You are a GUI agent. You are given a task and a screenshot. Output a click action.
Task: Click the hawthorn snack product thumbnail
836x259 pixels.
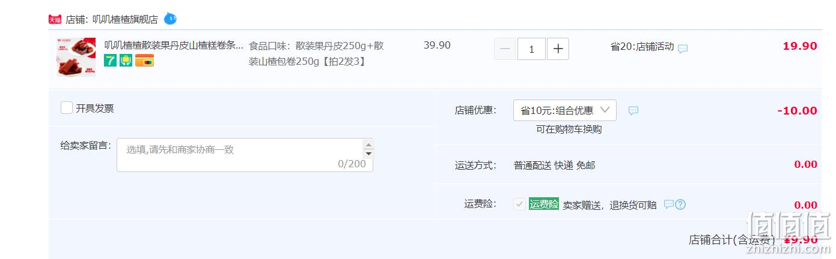coord(76,57)
